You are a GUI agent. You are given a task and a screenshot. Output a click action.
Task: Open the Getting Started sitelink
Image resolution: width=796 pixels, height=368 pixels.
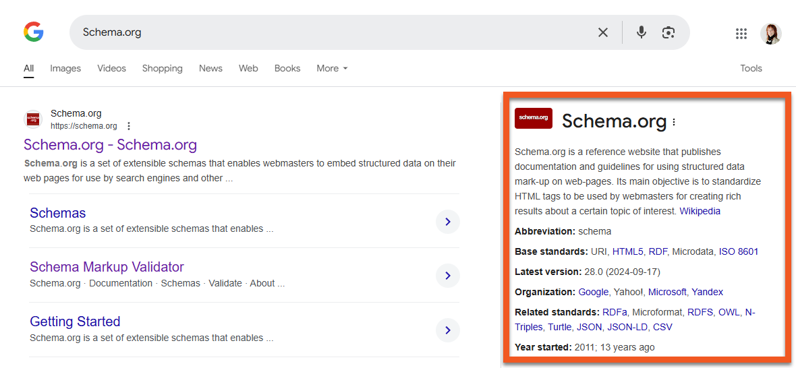[75, 321]
